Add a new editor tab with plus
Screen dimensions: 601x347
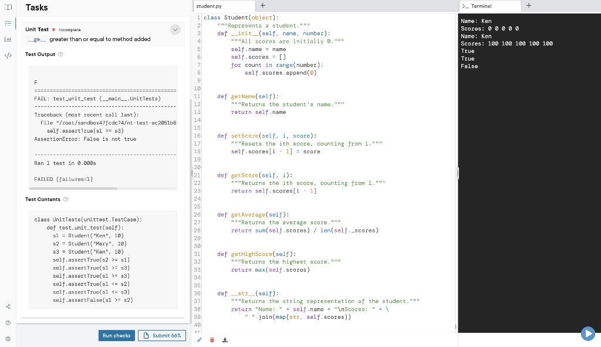262,5
